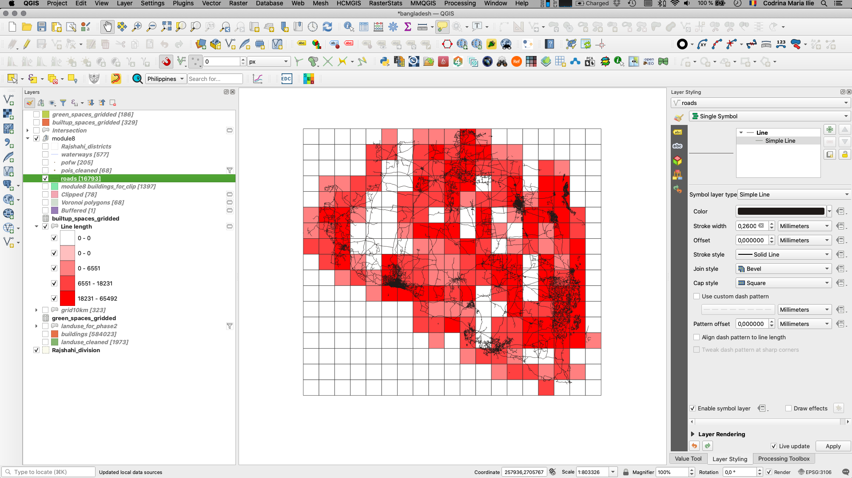The image size is (852, 478).
Task: Toggle the Live update checkbox
Action: click(774, 446)
